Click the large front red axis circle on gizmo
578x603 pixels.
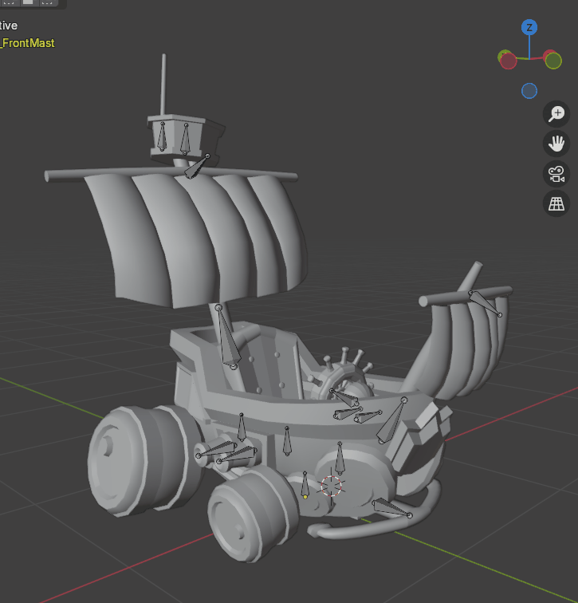(508, 61)
